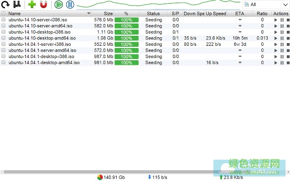
Task: Click the blue download speed arrow in status bar
Action: pos(150,177)
